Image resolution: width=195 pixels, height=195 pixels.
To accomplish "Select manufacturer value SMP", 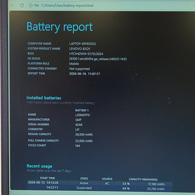I will tap(78, 120).
